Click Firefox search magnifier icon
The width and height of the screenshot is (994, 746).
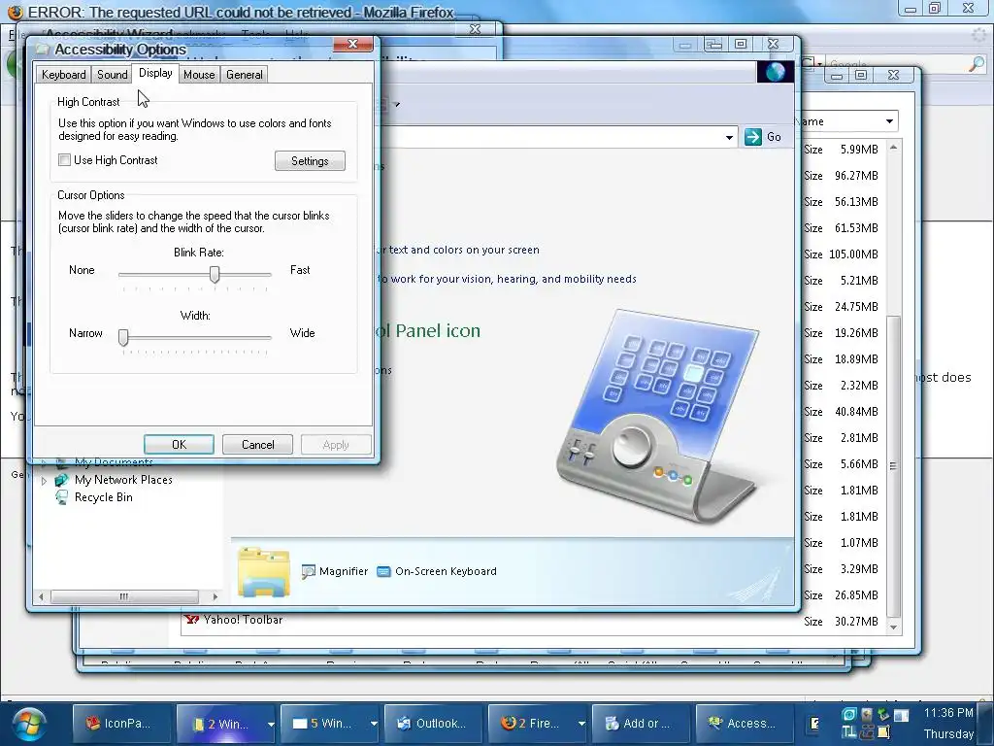pyautogui.click(x=977, y=63)
